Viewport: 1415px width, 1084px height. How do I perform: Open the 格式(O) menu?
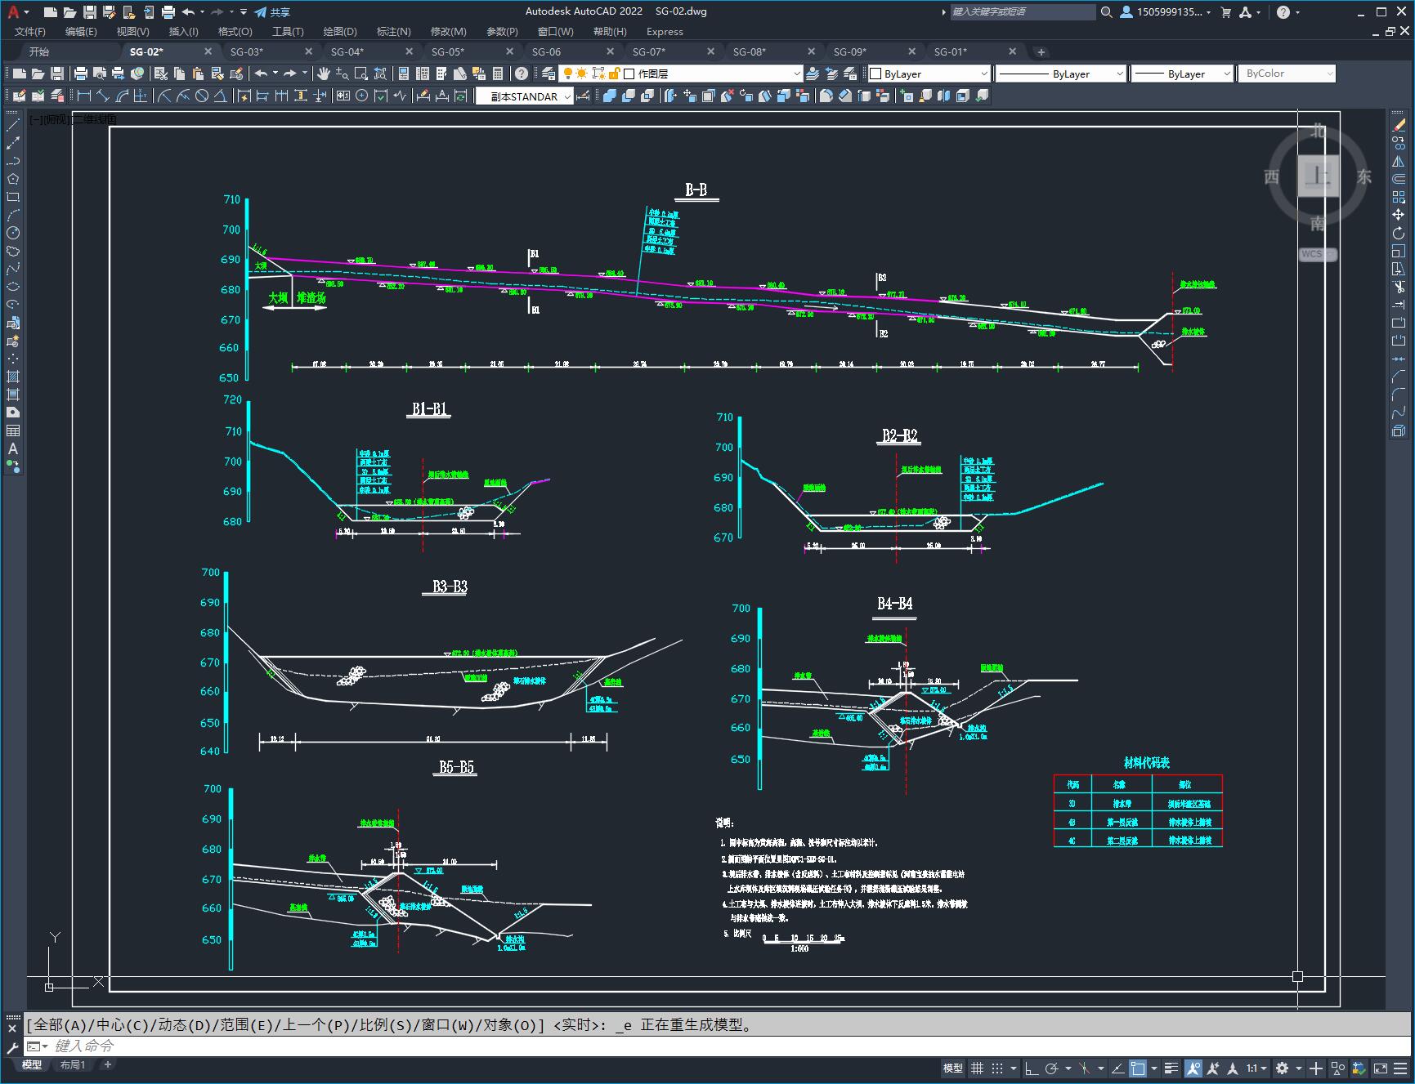pos(235,31)
